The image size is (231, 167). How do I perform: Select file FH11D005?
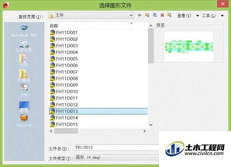pyautogui.click(x=67, y=59)
